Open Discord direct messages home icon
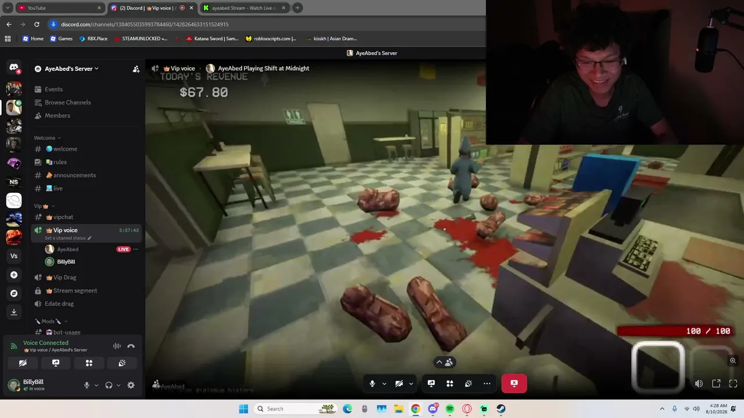This screenshot has width=744, height=418. 14,69
